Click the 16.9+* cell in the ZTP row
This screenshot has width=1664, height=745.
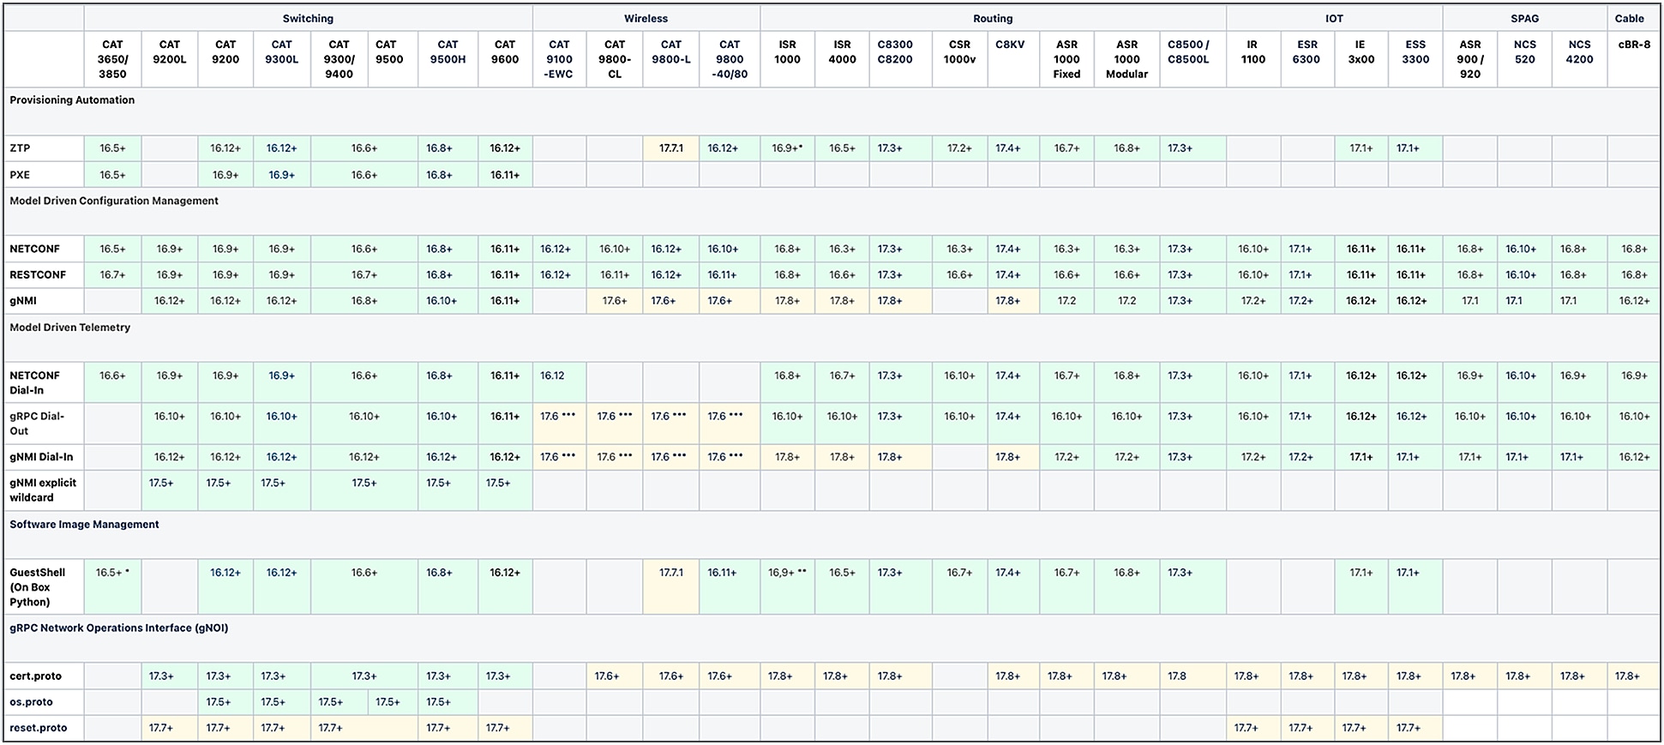pyautogui.click(x=787, y=148)
